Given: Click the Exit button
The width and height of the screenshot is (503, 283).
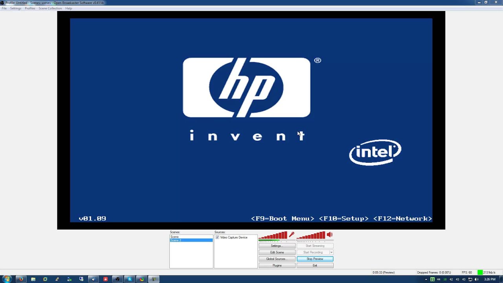Looking at the screenshot, I should tap(315, 265).
